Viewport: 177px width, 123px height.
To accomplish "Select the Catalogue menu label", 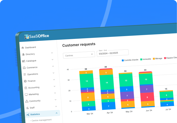I will click(31, 61).
